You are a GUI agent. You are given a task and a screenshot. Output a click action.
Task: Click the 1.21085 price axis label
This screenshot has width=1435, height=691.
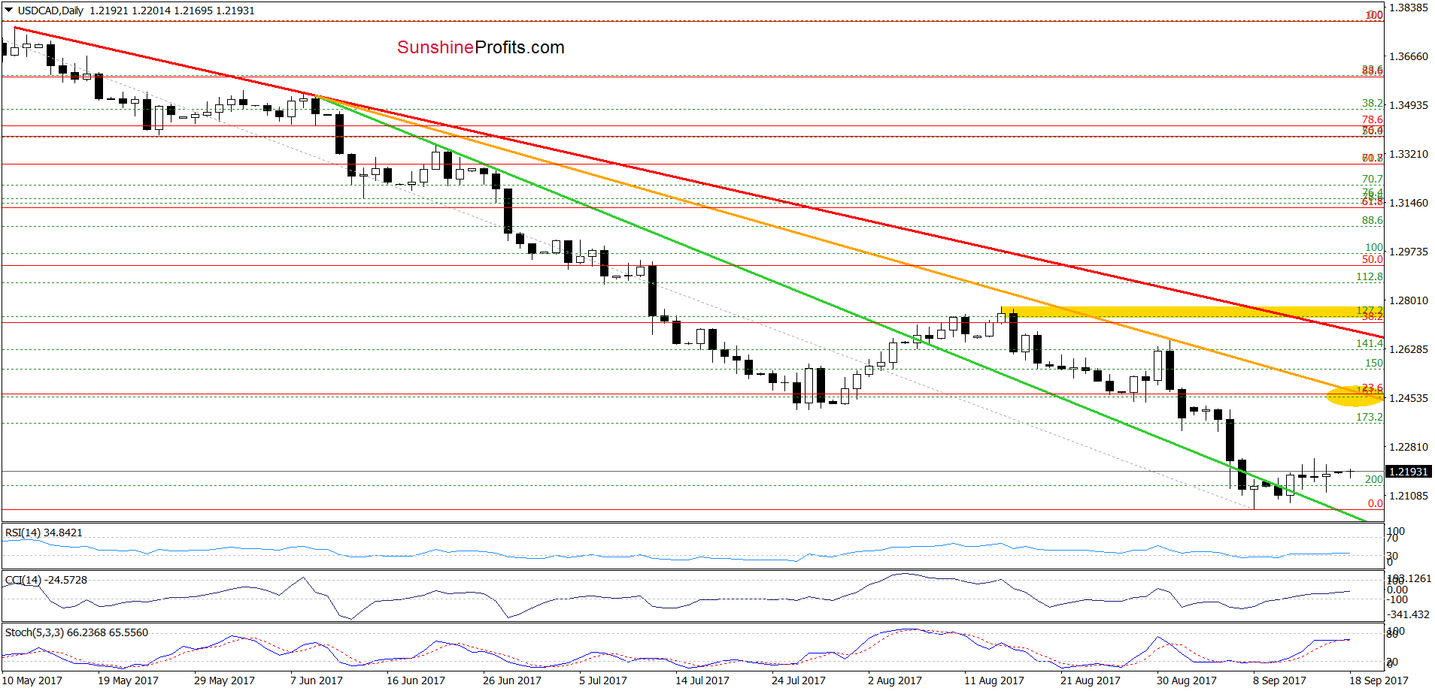tap(1409, 496)
